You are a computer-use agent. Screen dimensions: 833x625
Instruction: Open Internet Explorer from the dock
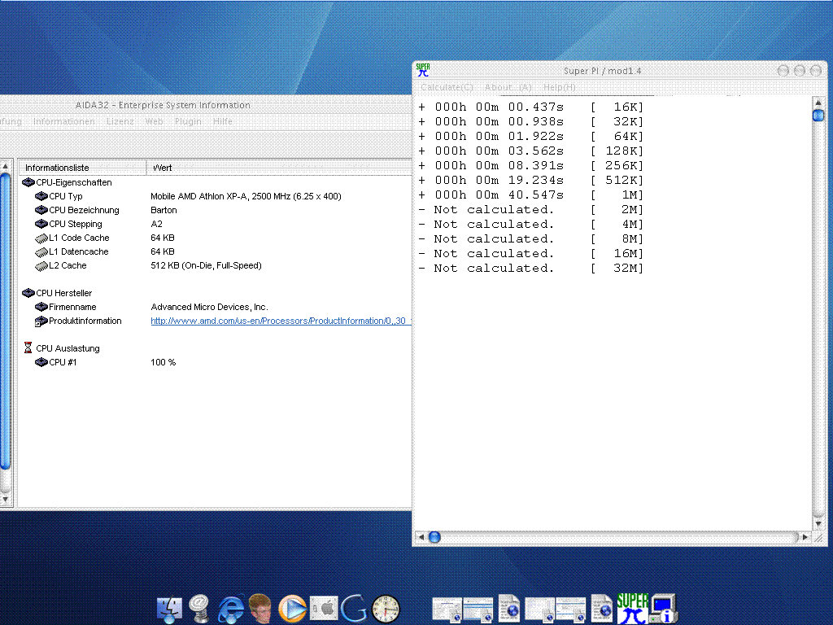pyautogui.click(x=231, y=609)
